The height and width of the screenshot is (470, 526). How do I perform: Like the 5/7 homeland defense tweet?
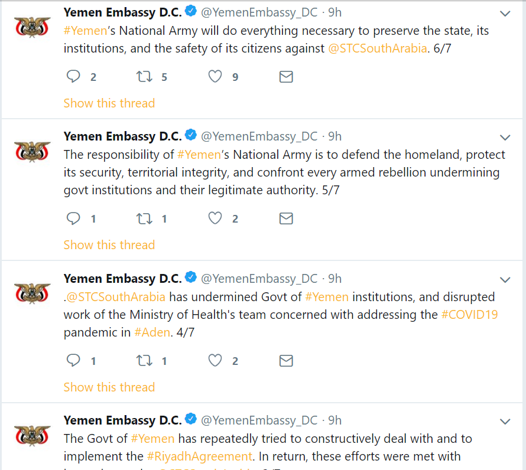[215, 219]
